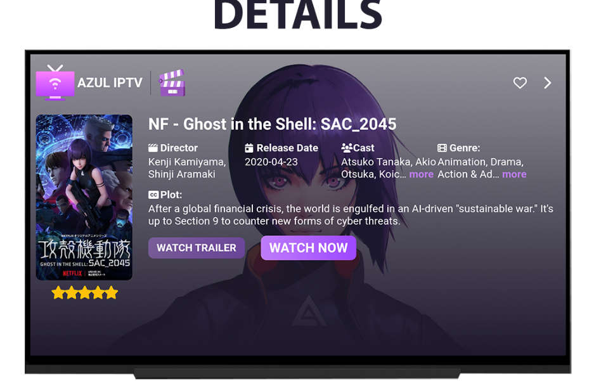613x388 pixels.
Task: Toggle the heart favorite icon
Action: (x=520, y=82)
